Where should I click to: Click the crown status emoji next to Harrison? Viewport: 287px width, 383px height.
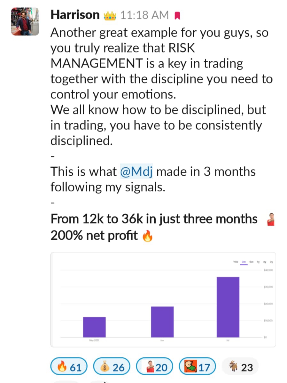tap(110, 16)
